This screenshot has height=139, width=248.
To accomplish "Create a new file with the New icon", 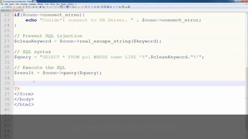I will click(2, 7).
